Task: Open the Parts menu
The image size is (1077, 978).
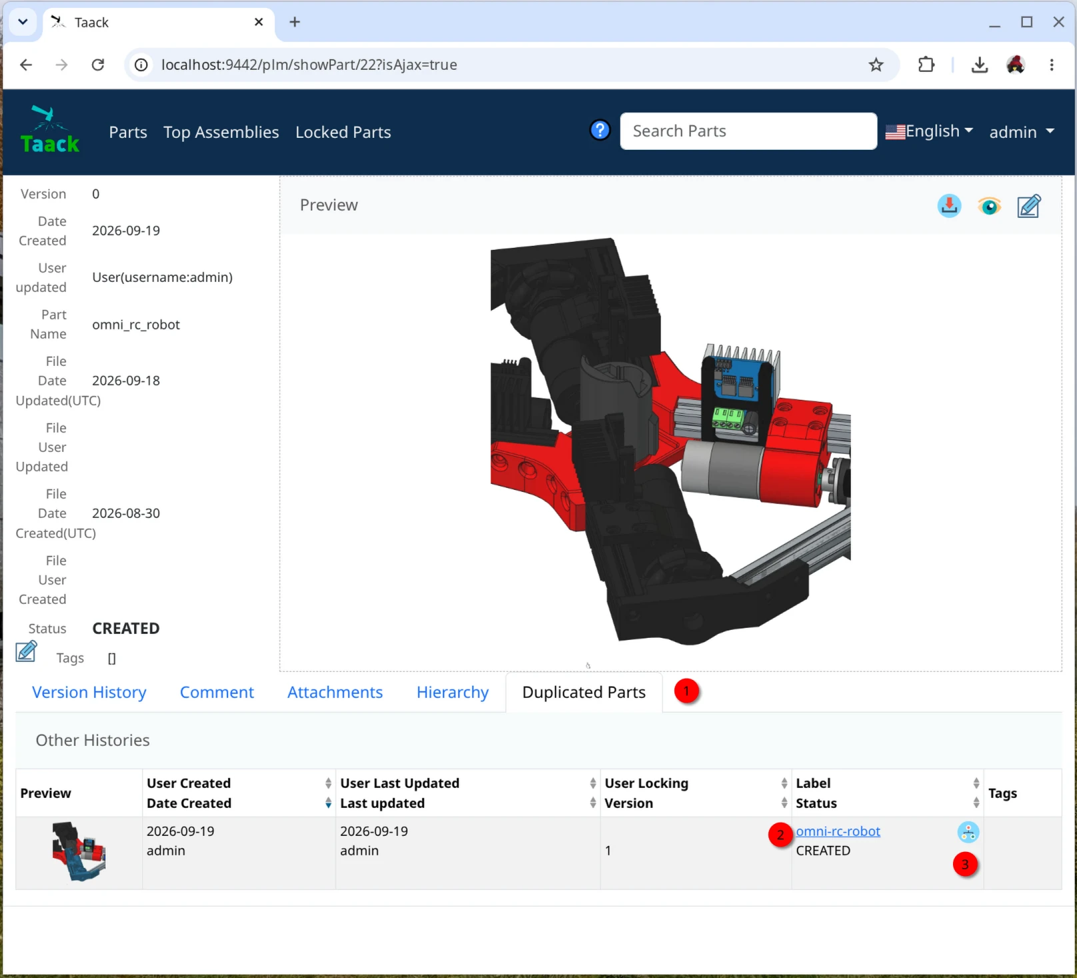Action: [128, 132]
